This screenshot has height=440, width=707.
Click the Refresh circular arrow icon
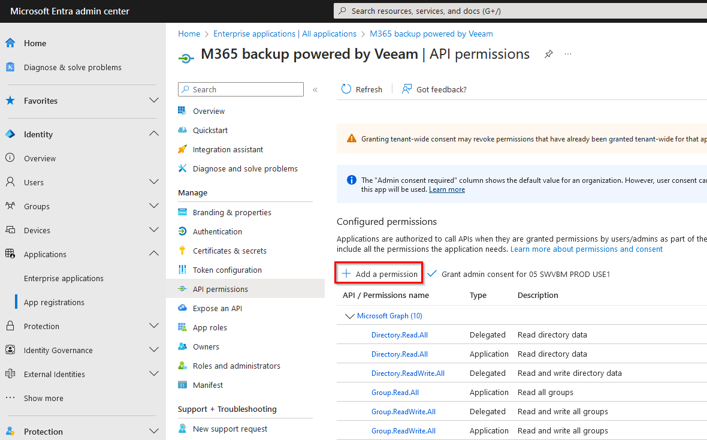(x=346, y=89)
